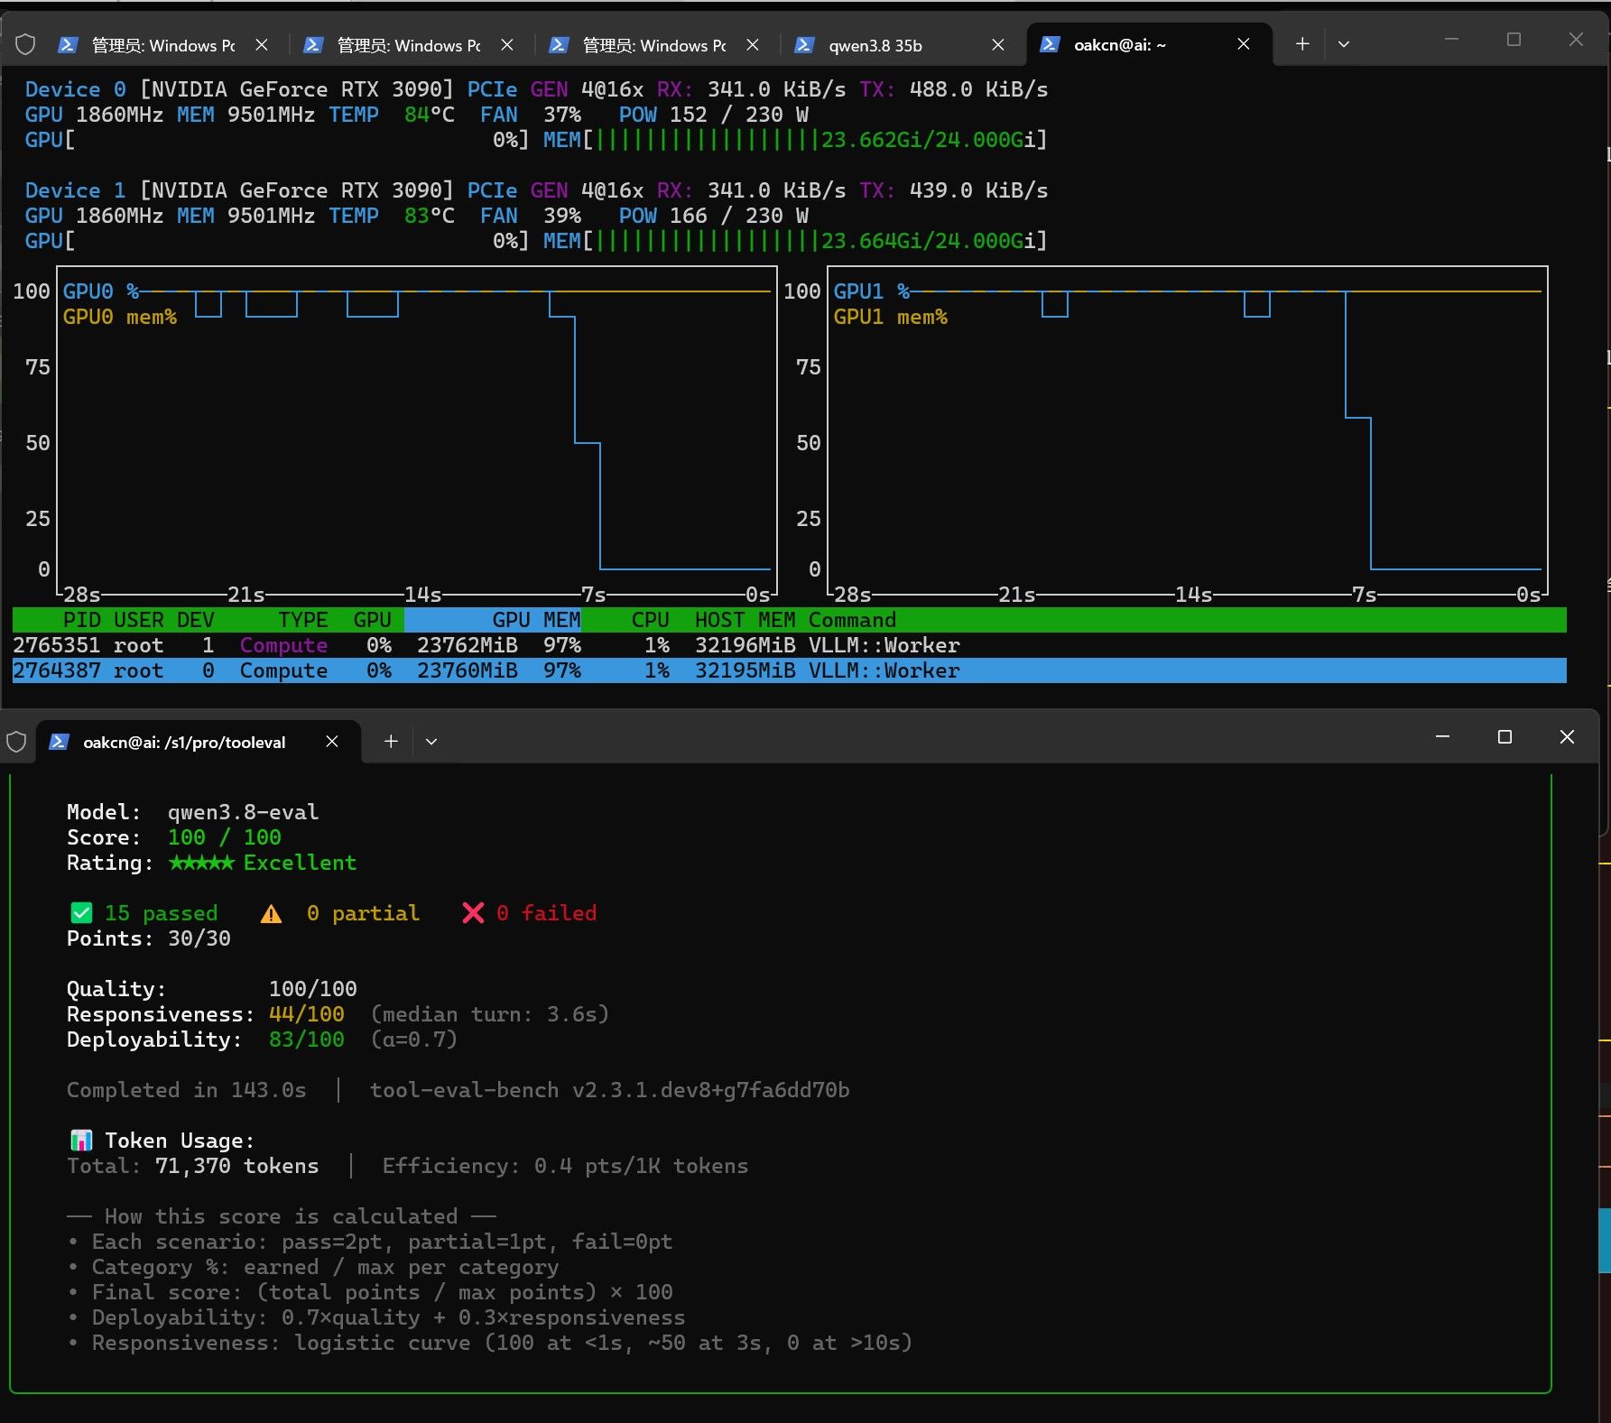This screenshot has height=1423, width=1611.
Task: Open a new tab in top terminal
Action: point(1301,44)
